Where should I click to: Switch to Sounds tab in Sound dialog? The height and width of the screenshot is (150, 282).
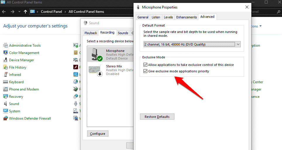123,33
